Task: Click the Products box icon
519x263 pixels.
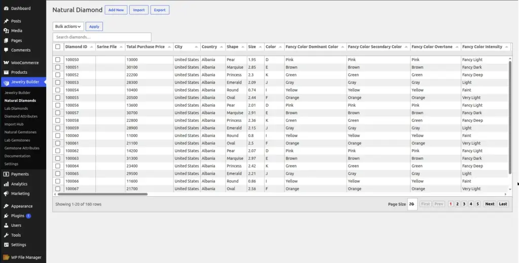Action: [x=6, y=72]
